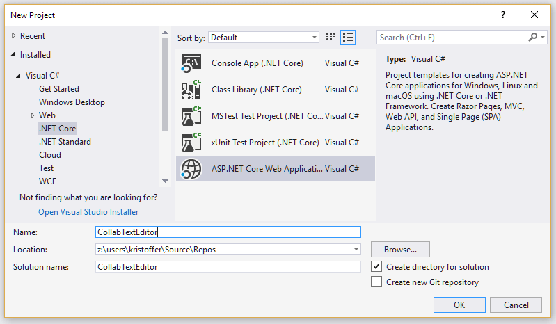Screen dimensions: 556x324
Task: Click the Recent label
Action: coord(33,36)
